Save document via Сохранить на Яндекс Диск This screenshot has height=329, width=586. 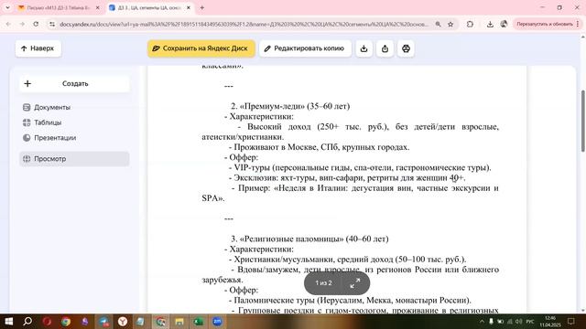(x=201, y=48)
